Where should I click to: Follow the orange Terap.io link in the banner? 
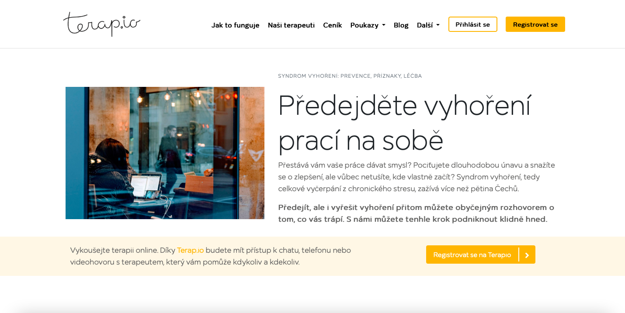pos(190,250)
